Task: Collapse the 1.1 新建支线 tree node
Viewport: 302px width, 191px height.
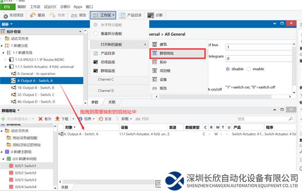Action: 4,53
